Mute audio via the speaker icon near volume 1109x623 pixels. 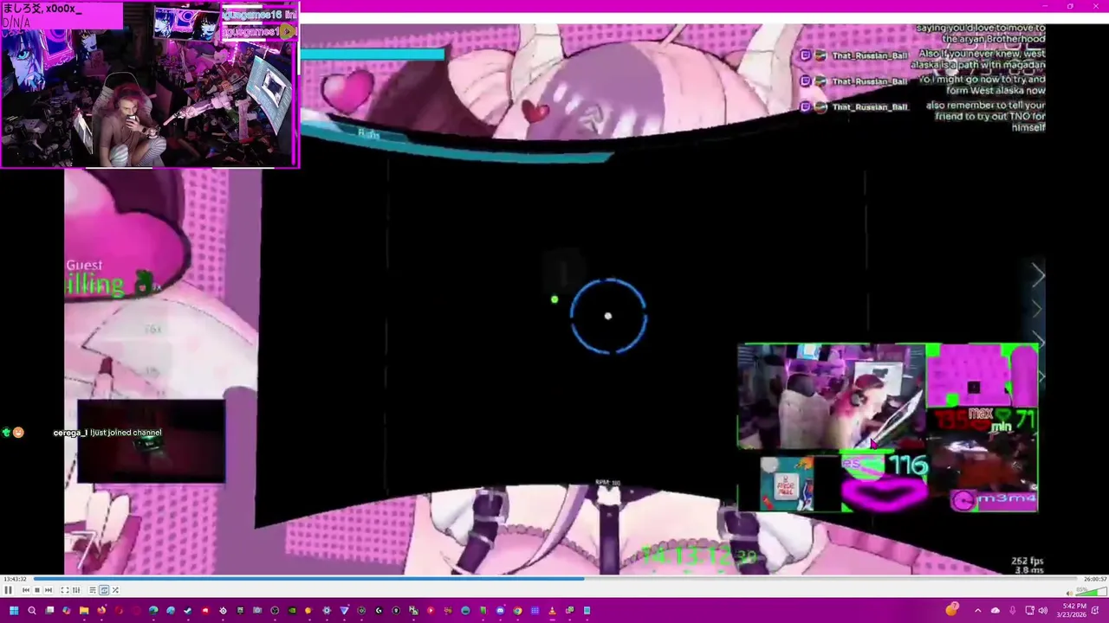click(1070, 594)
